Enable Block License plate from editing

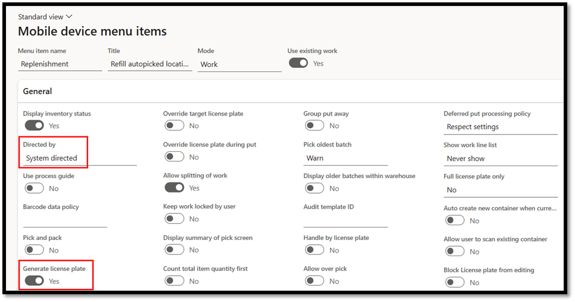(x=455, y=282)
